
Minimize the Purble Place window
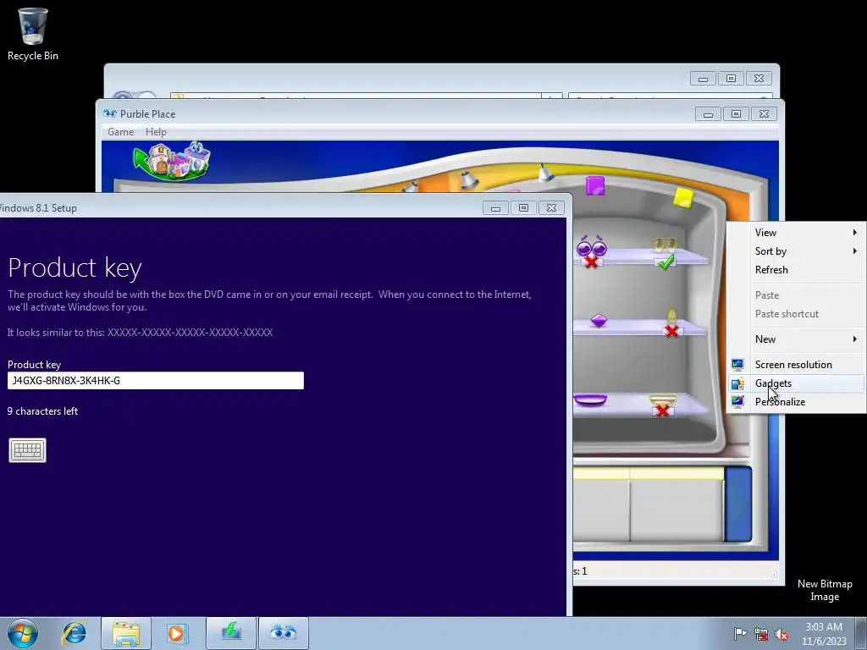click(708, 114)
